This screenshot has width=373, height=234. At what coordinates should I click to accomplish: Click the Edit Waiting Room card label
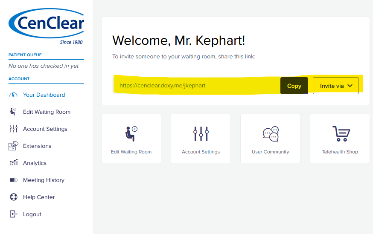point(131,152)
